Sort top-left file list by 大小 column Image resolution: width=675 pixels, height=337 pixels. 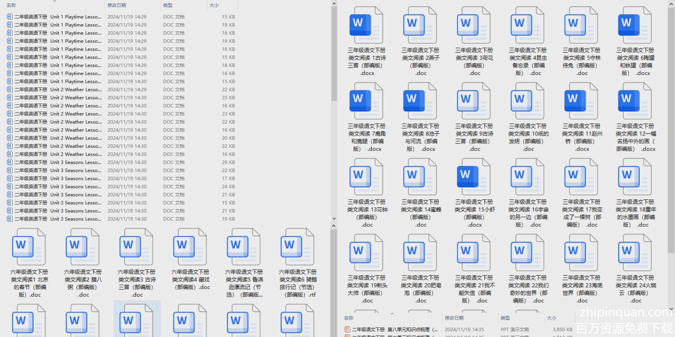[x=214, y=5]
